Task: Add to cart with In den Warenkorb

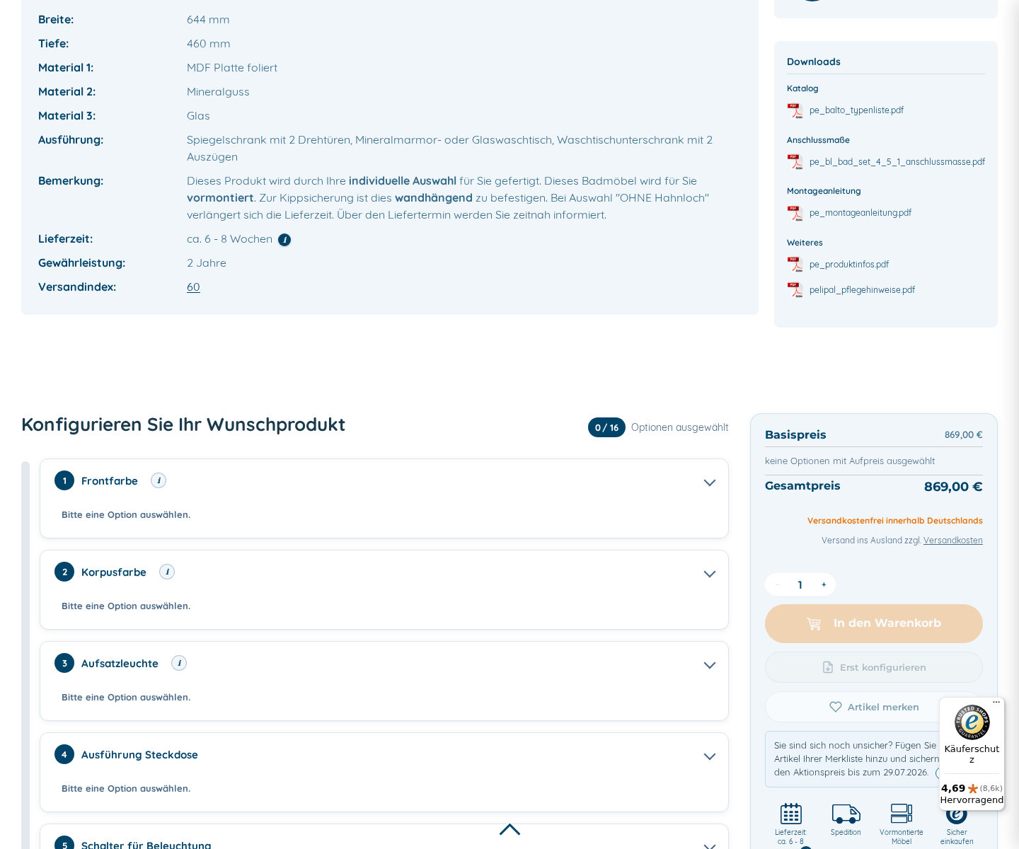Action: [x=874, y=623]
